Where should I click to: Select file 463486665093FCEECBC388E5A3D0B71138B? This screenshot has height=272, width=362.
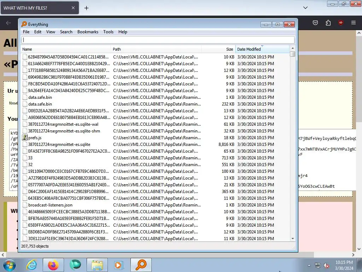coord(69,212)
